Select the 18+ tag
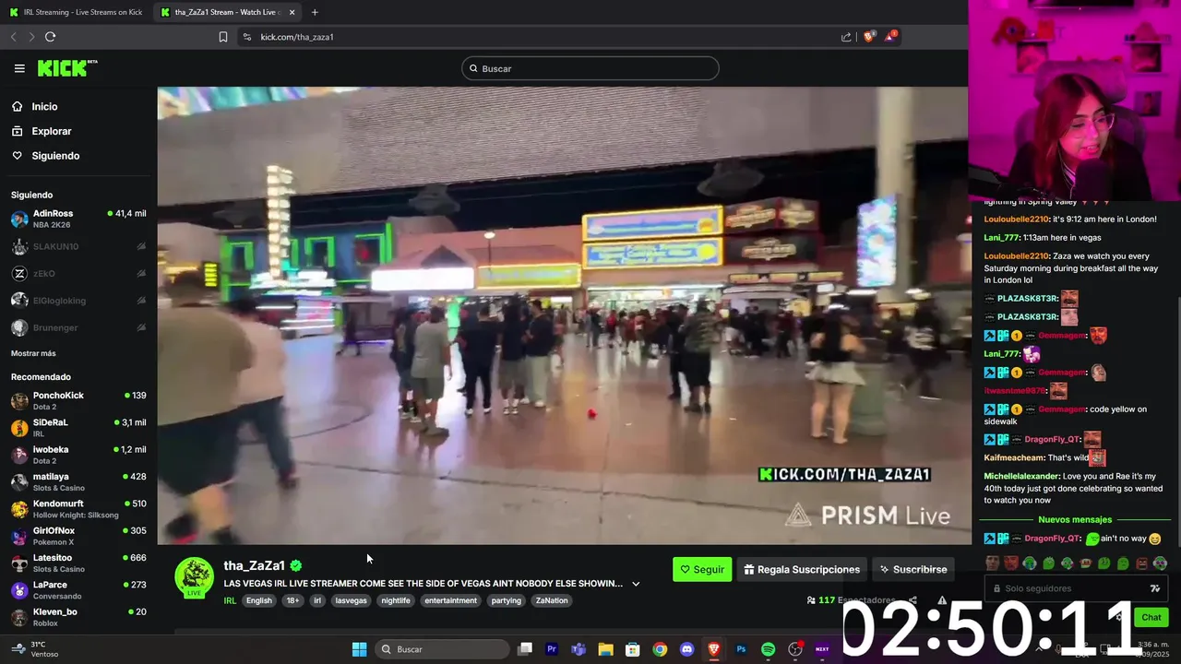This screenshot has height=664, width=1181. pos(292,600)
